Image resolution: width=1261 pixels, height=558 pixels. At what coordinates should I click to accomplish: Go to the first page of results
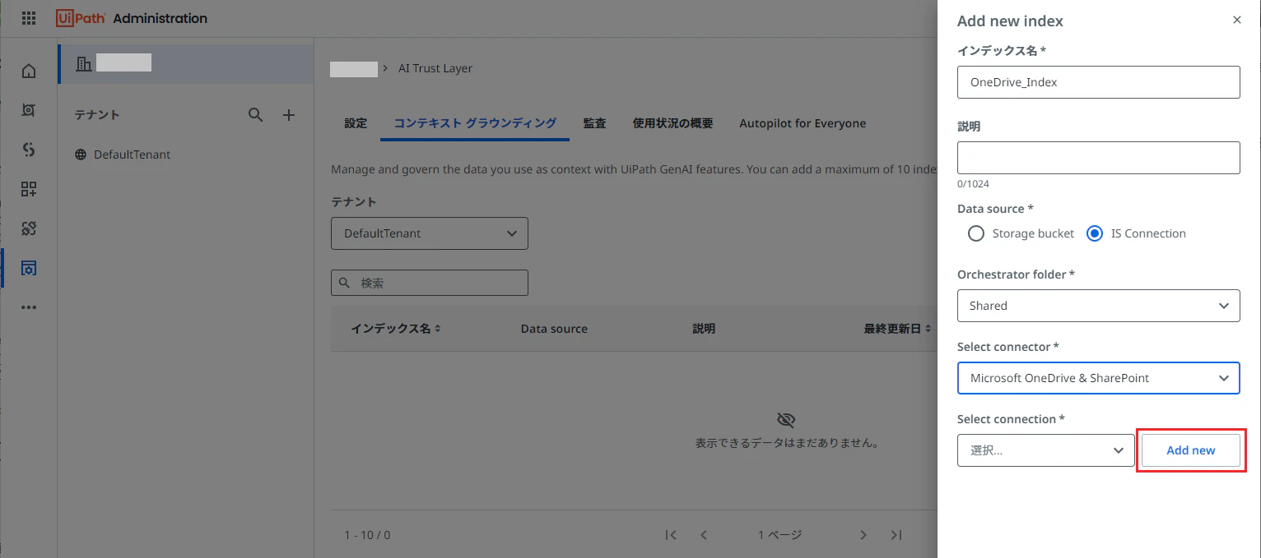671,535
